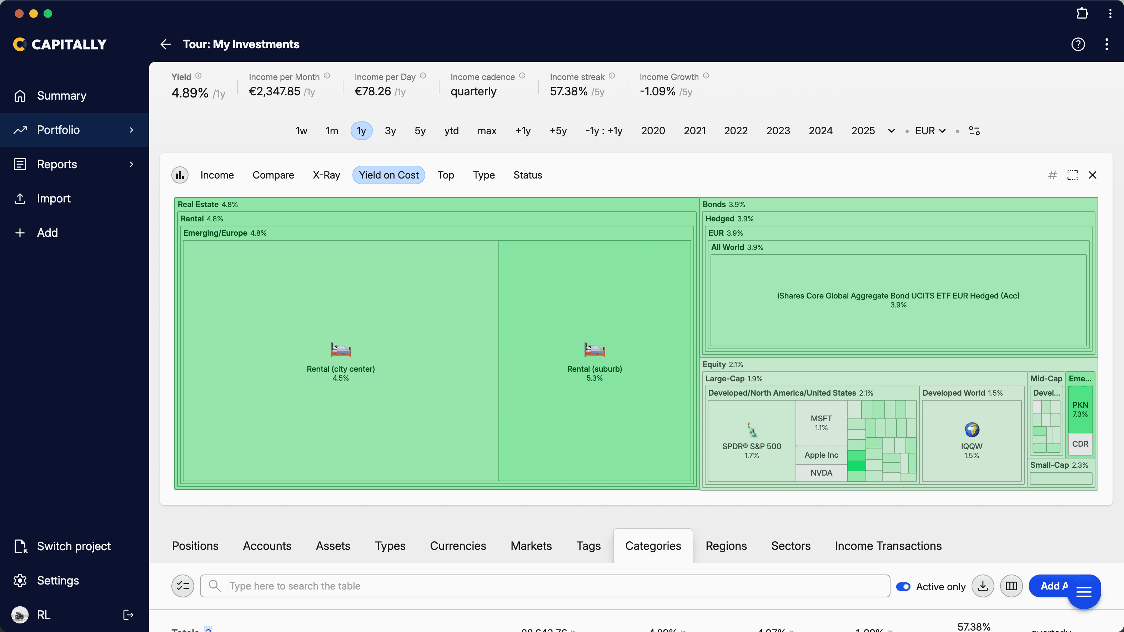Click the blue floating menu button
1124x632 pixels.
pyautogui.click(x=1084, y=592)
